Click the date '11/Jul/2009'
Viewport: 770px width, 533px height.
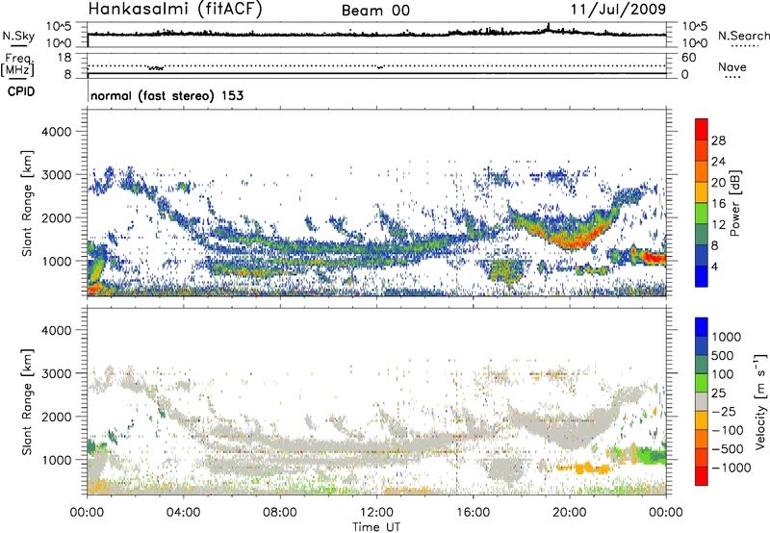tap(618, 10)
